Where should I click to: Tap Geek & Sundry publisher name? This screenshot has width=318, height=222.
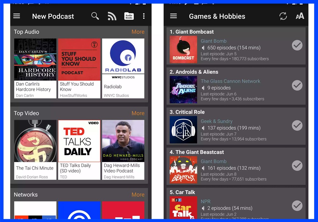[217, 121]
